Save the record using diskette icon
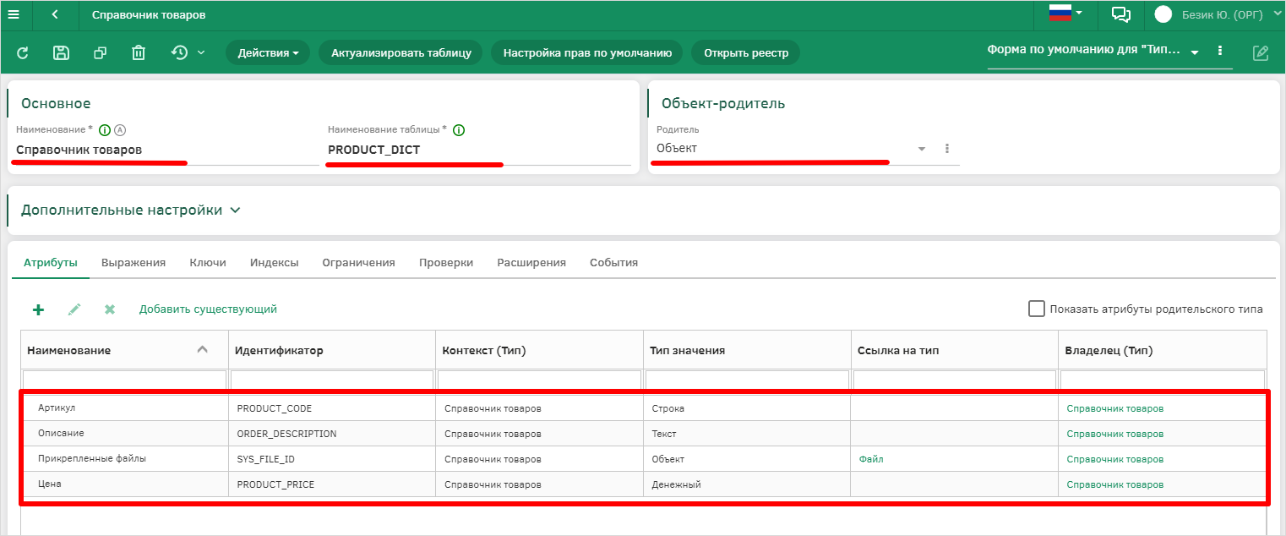1286x536 pixels. coord(61,52)
